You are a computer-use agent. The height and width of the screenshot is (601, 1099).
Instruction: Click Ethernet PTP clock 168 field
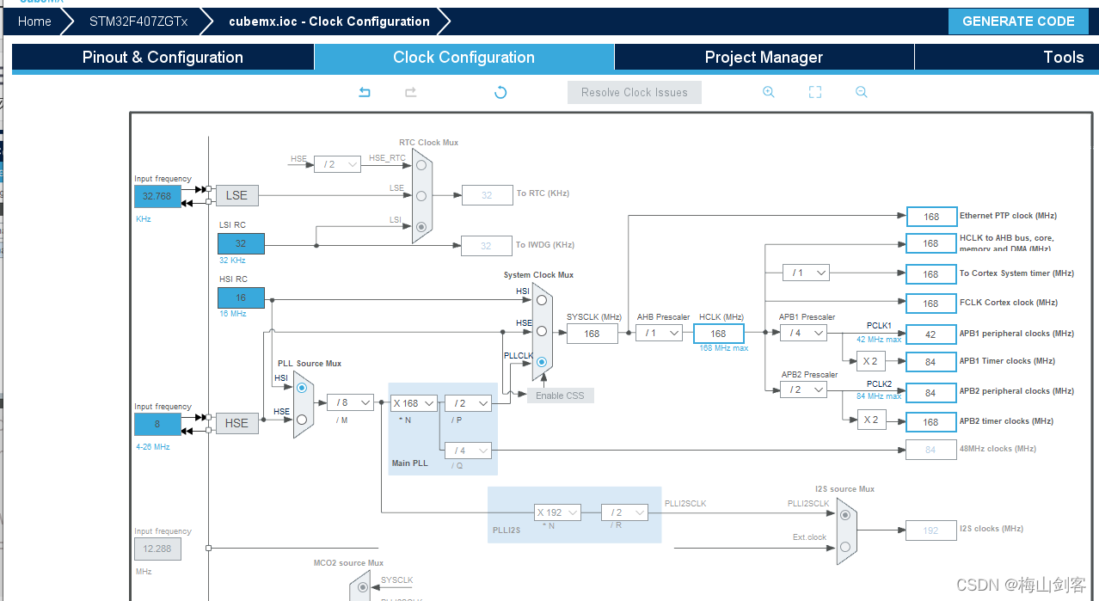(x=931, y=217)
